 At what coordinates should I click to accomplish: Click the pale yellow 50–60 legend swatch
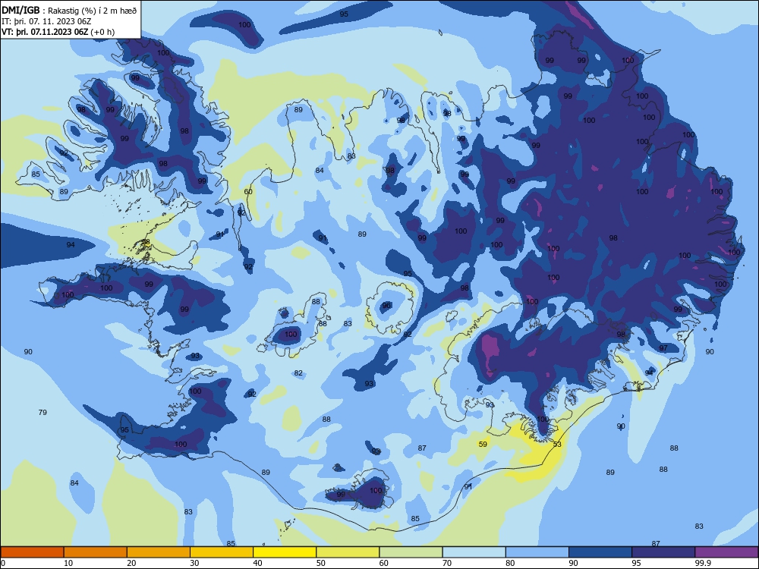click(x=348, y=552)
